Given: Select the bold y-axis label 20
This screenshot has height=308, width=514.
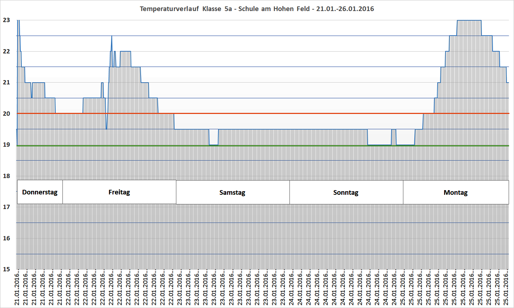Looking at the screenshot, I should click(6, 114).
